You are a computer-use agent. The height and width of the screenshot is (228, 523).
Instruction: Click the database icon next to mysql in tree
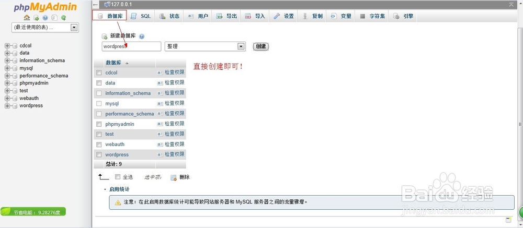(15, 68)
